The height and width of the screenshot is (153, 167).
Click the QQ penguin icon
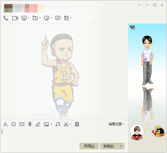click(158, 131)
